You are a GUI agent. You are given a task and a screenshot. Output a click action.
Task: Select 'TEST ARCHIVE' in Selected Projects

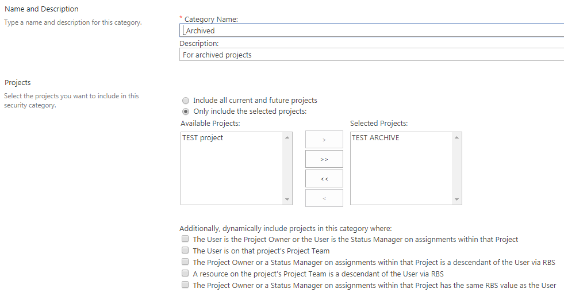[x=375, y=138]
